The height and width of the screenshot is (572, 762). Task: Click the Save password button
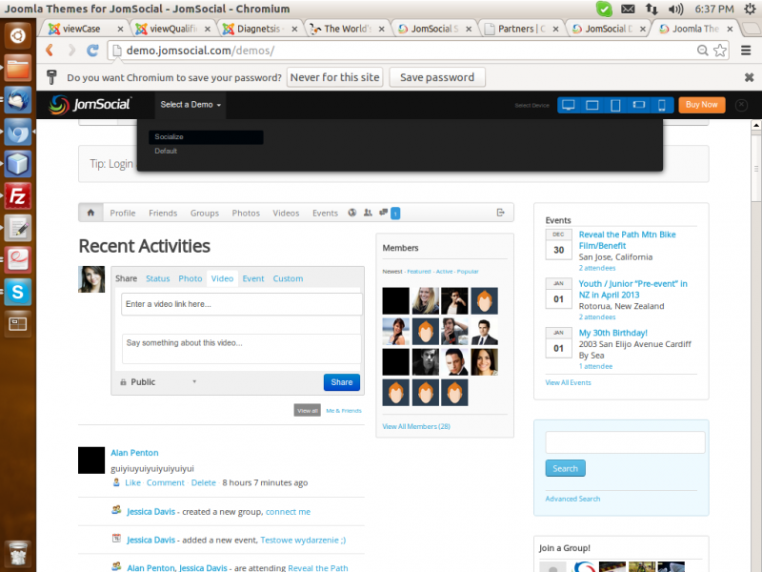coord(437,77)
